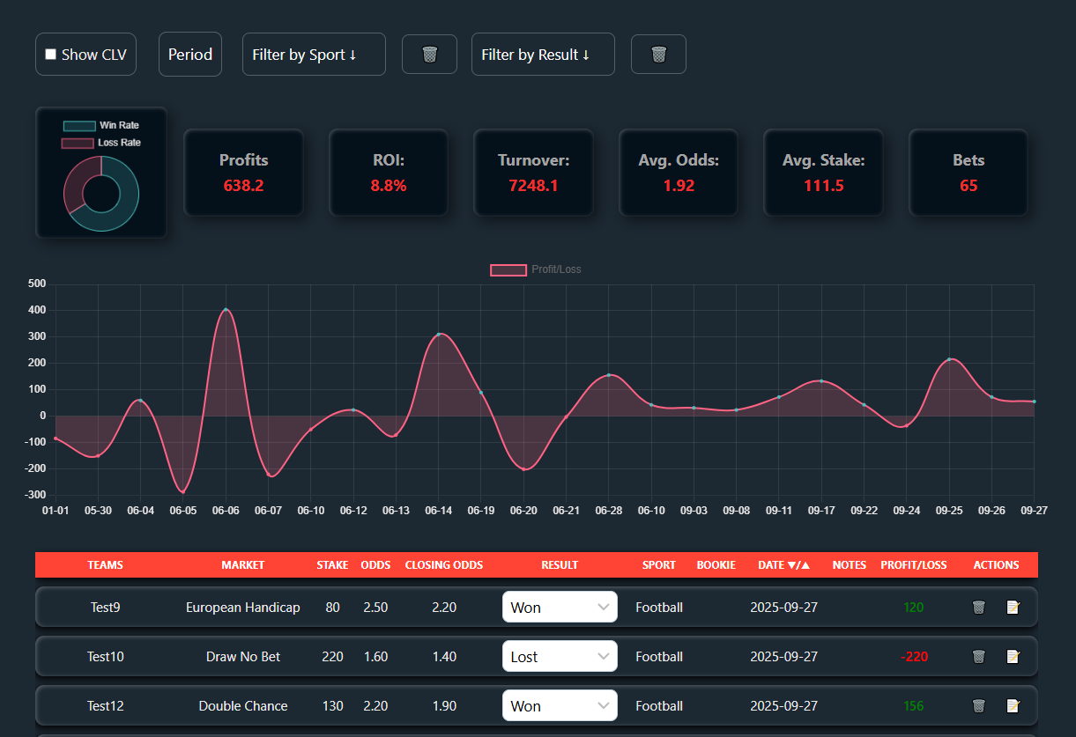Clear the sport filter with trash icon
Viewport: 1076px width, 737px height.
coord(429,55)
